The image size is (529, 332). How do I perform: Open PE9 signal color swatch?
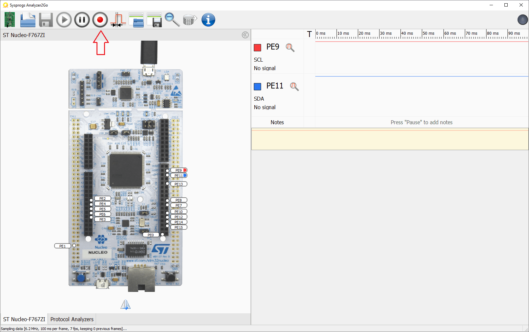(x=258, y=48)
